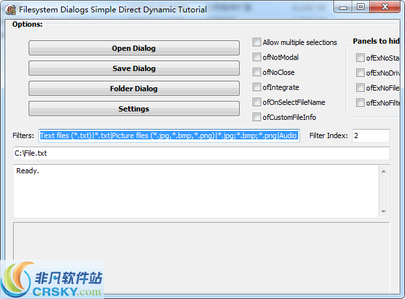The height and width of the screenshot is (299, 405).
Task: Click the scroll down arrow in log box
Action: (x=384, y=212)
